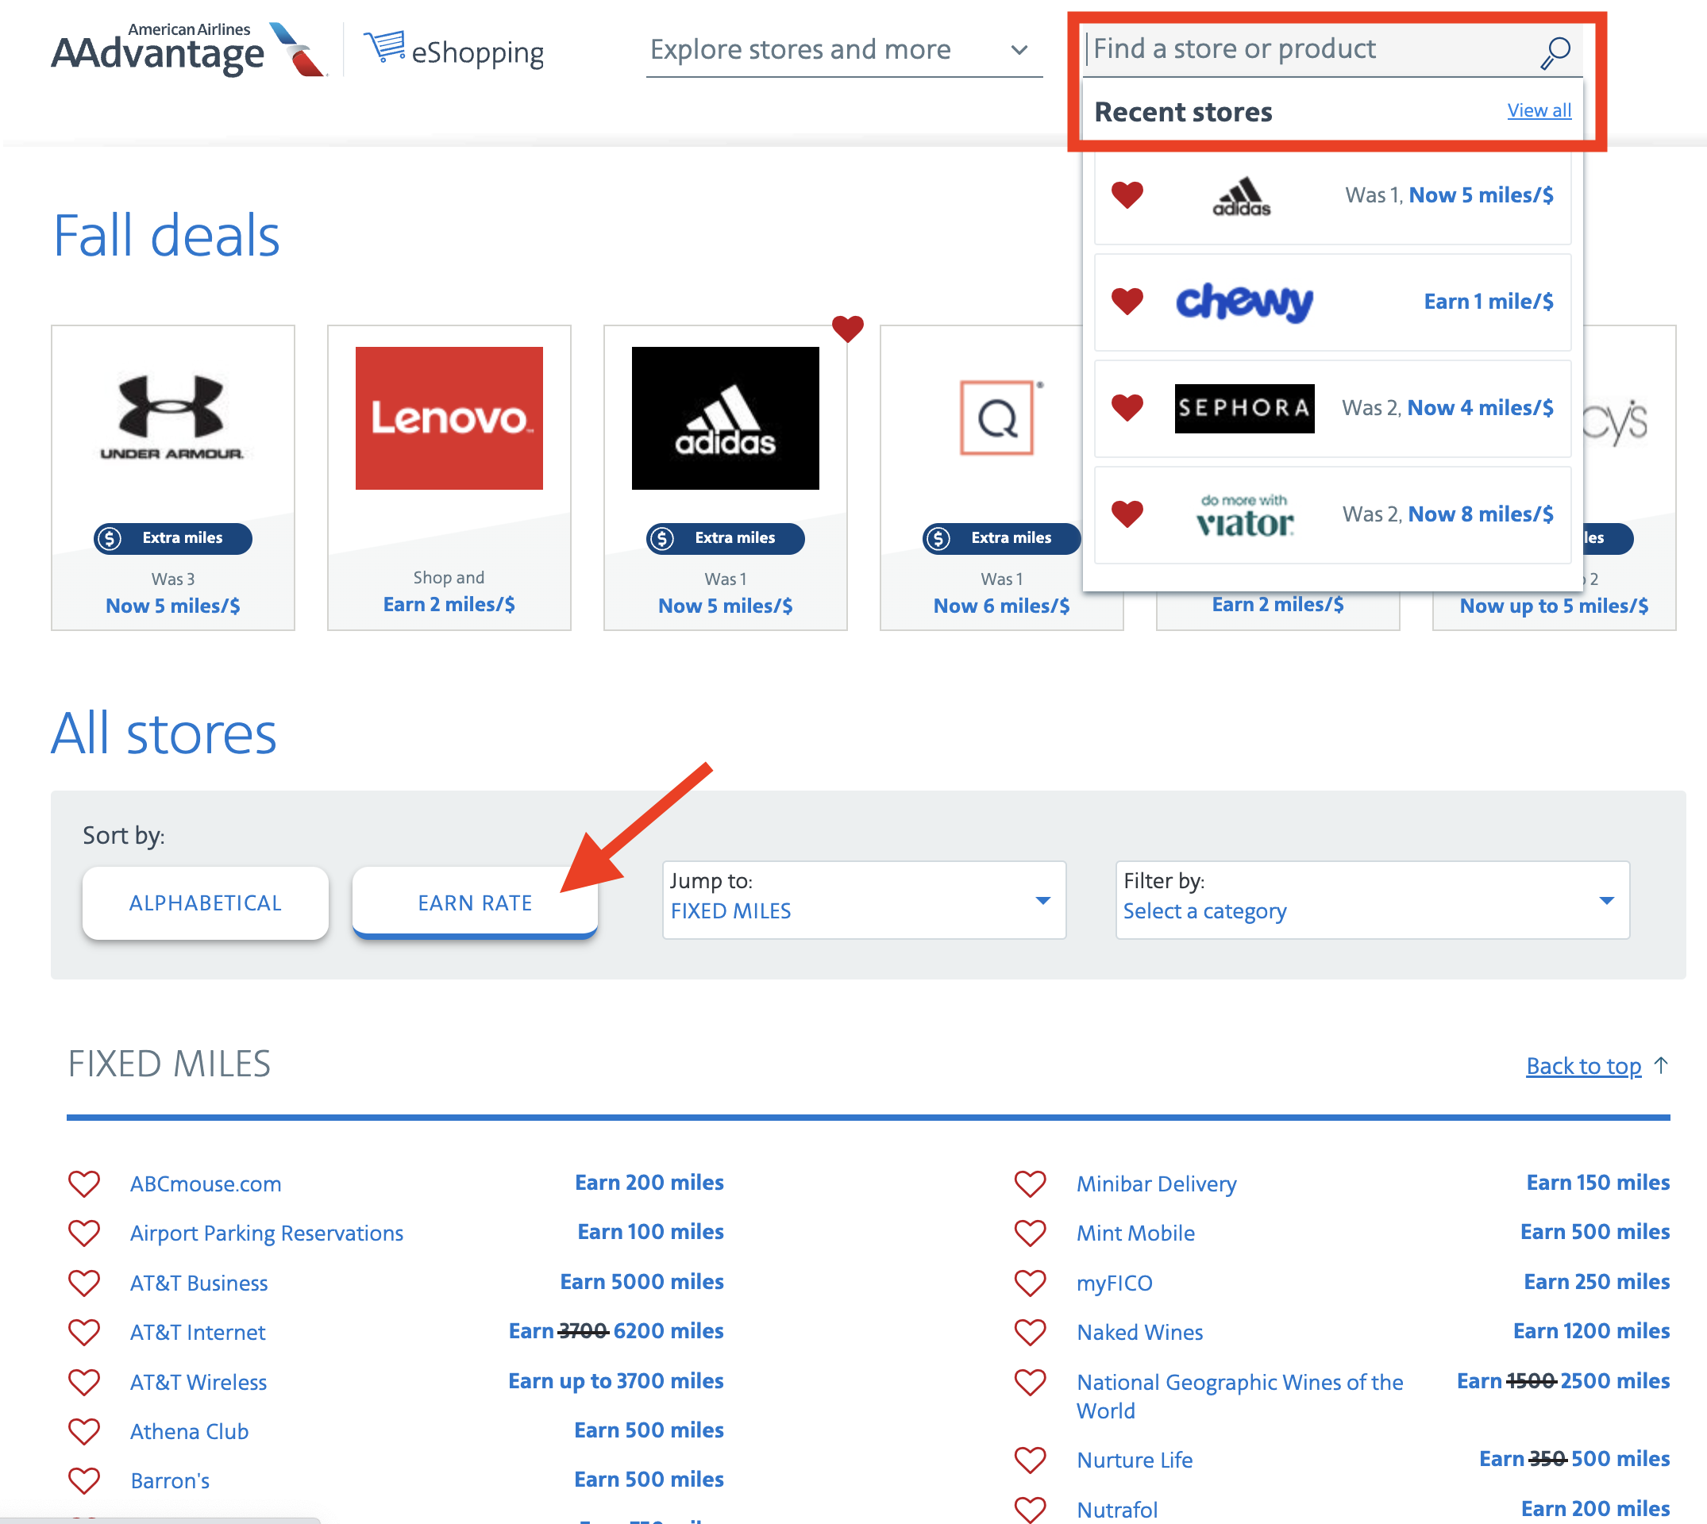
Task: Favorite Barron's heart icon
Action: [83, 1480]
